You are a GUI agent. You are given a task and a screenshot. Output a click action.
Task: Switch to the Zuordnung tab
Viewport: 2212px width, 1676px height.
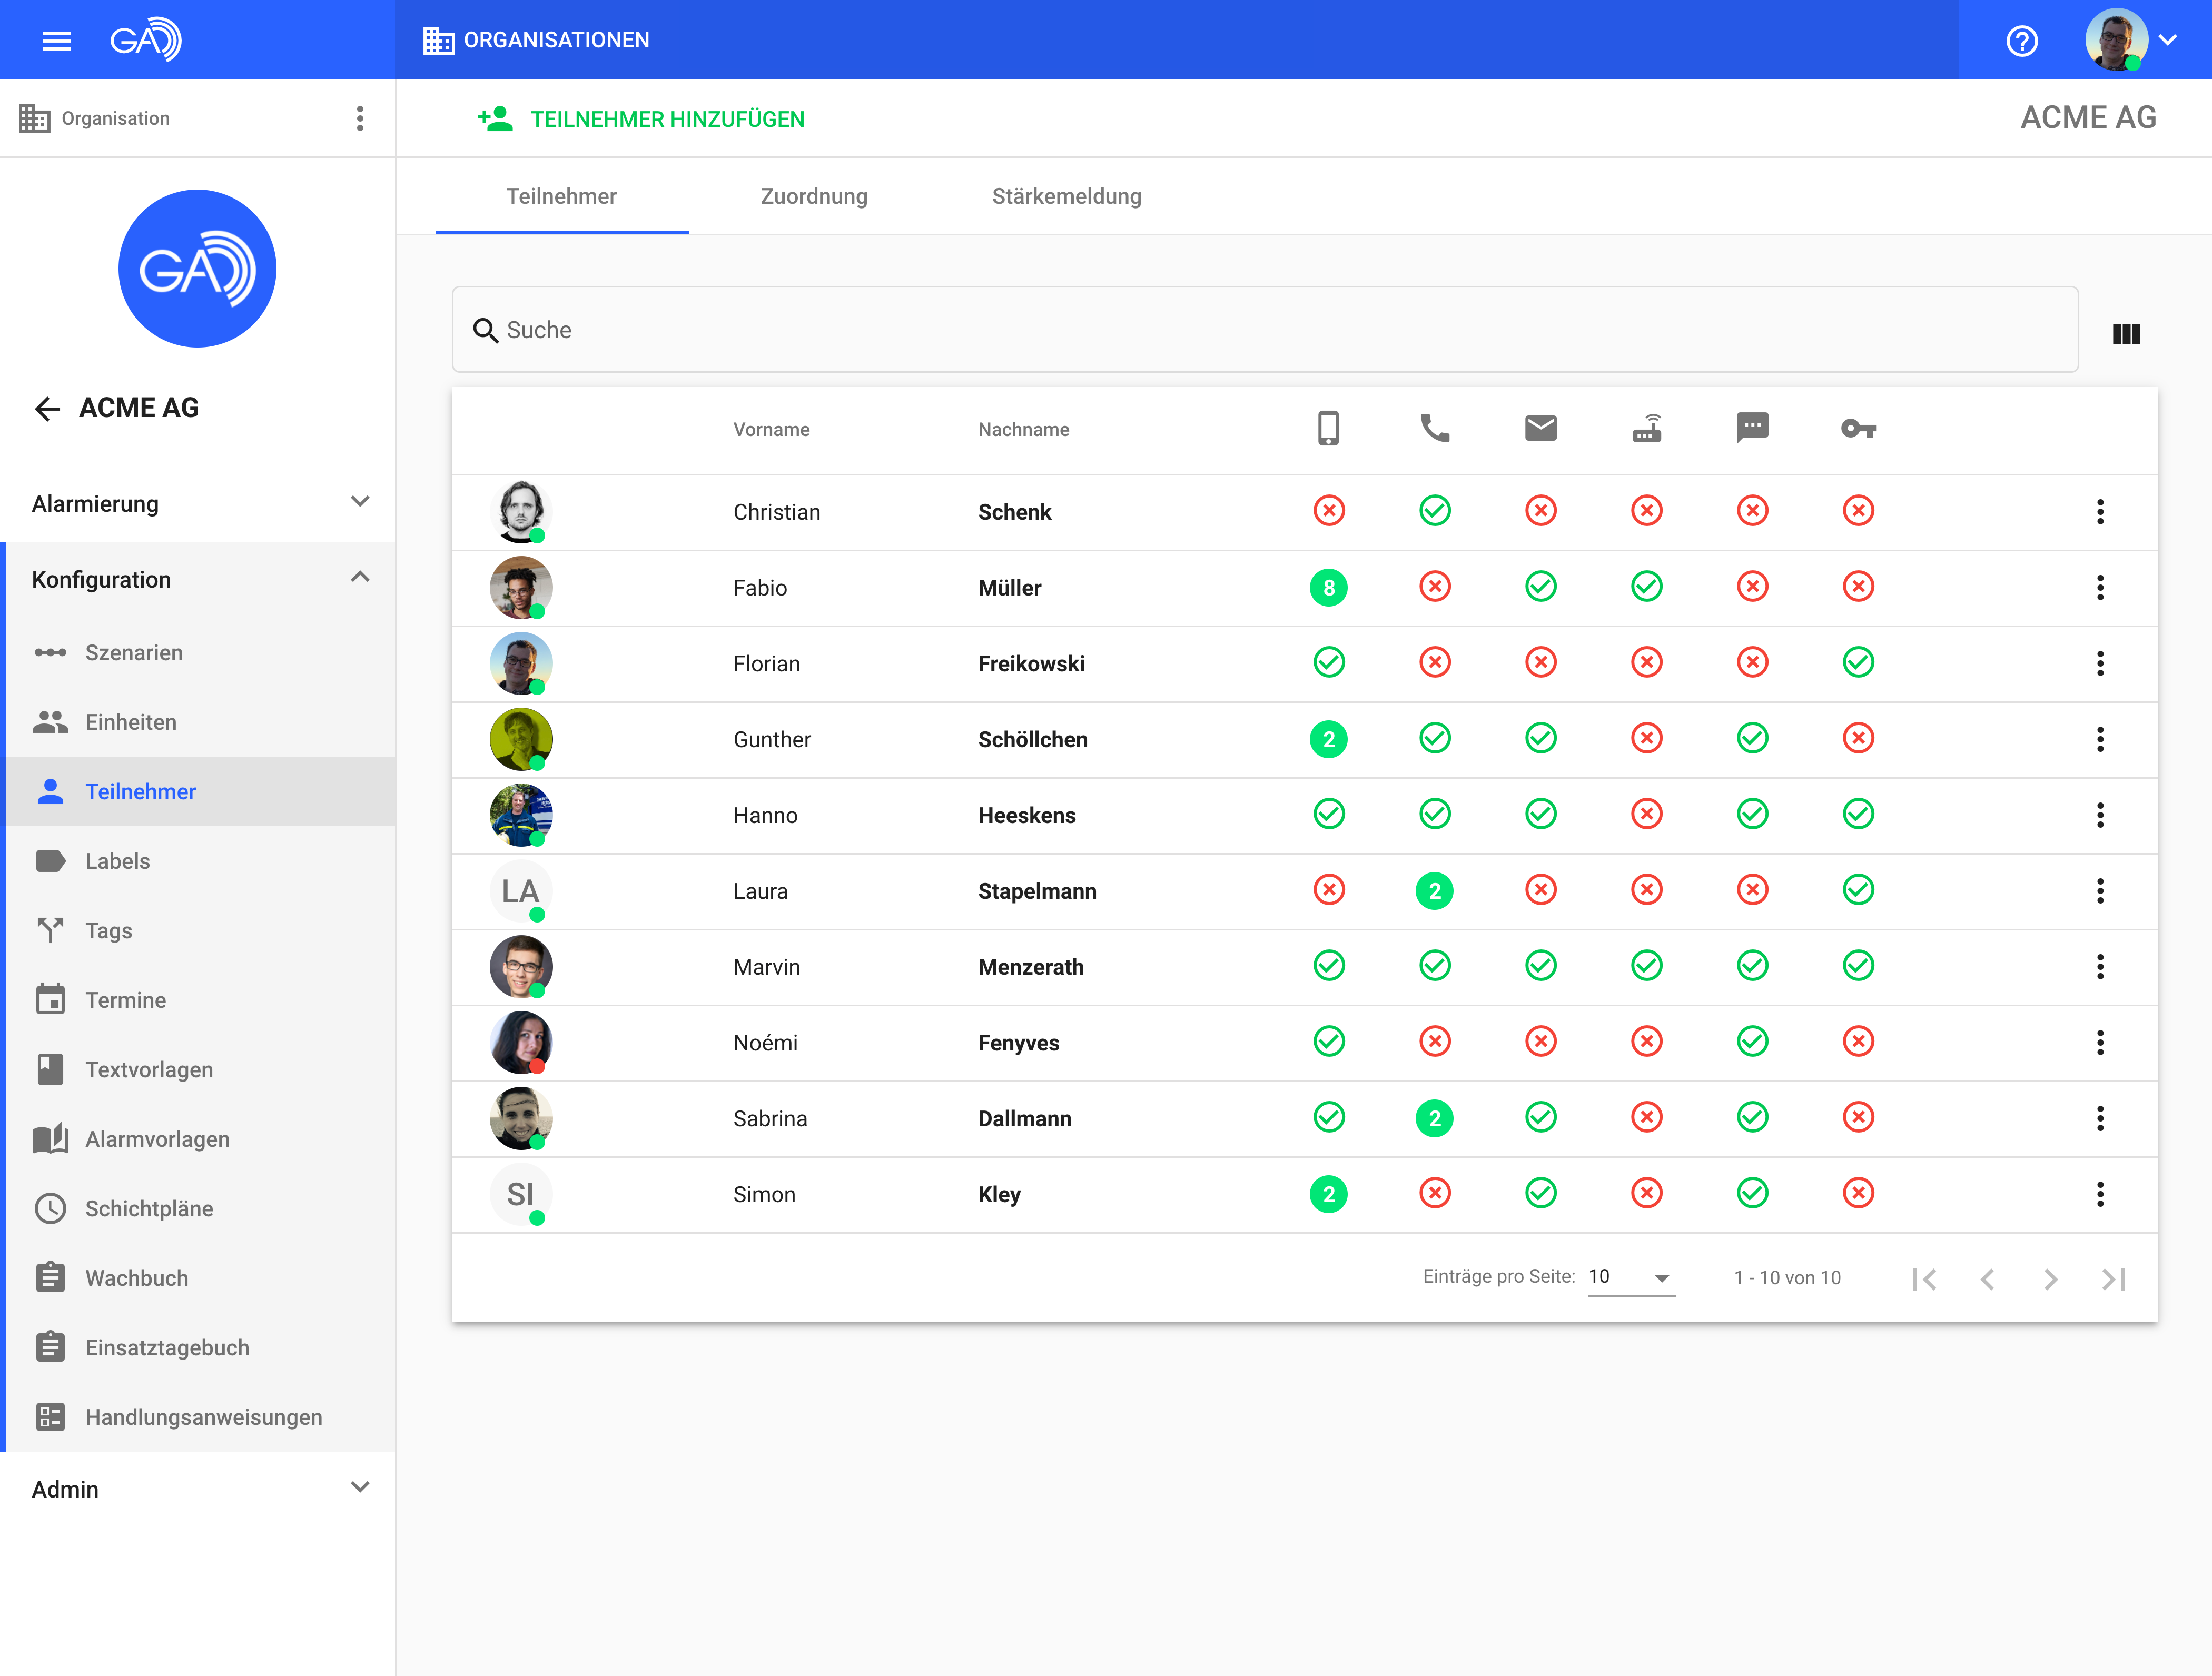coord(813,197)
